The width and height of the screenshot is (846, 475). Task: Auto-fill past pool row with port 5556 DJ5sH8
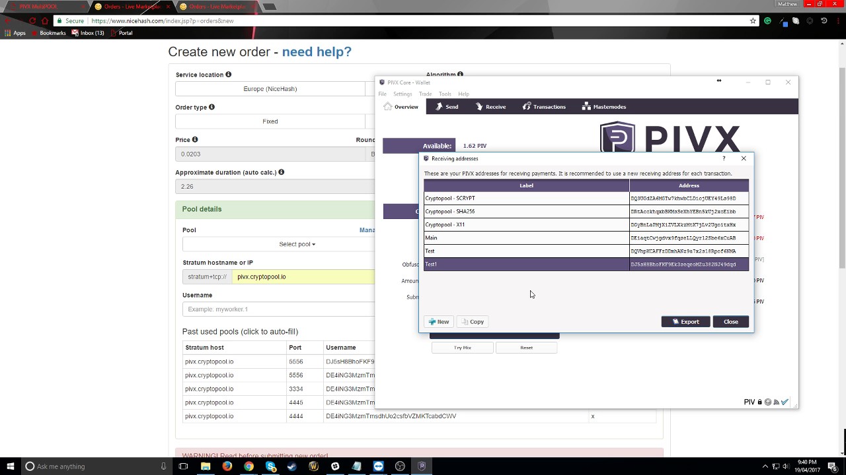[278, 362]
